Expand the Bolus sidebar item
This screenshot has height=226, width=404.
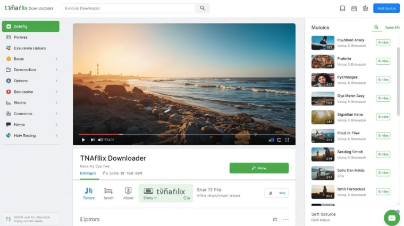click(56, 59)
